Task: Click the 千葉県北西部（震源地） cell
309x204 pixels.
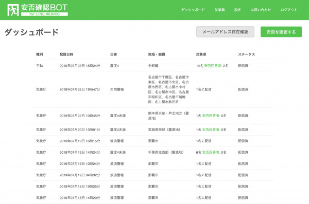Action: click(166, 152)
